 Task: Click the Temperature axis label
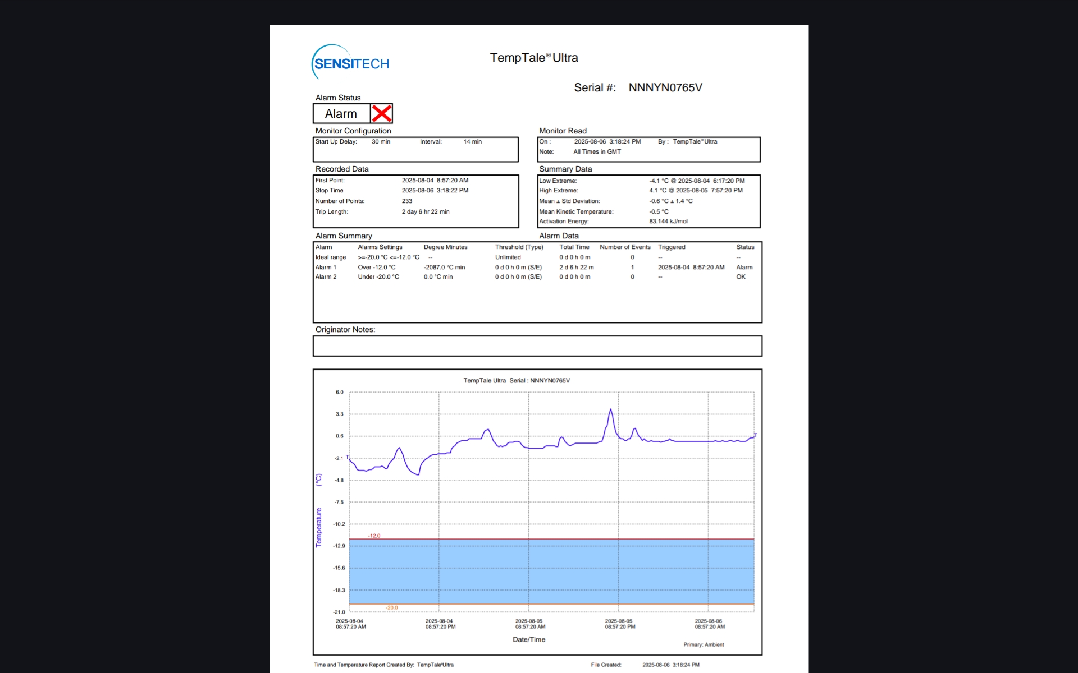click(319, 527)
